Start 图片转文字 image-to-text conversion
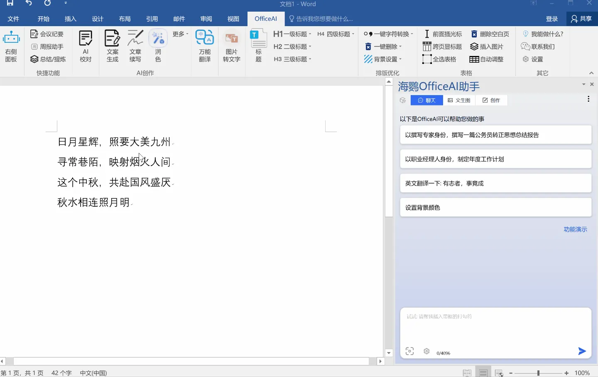 pos(231,46)
